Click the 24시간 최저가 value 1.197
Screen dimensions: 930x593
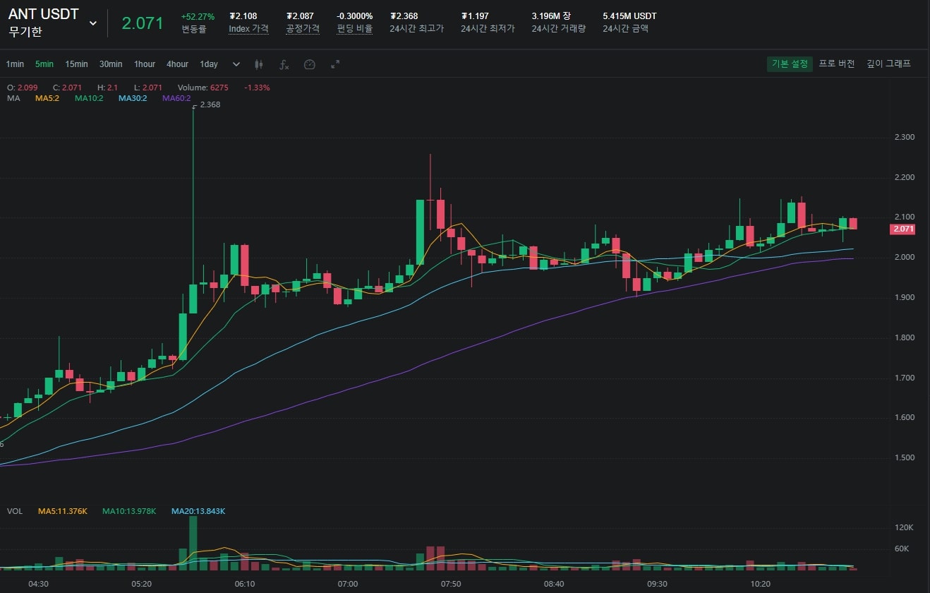[475, 16]
